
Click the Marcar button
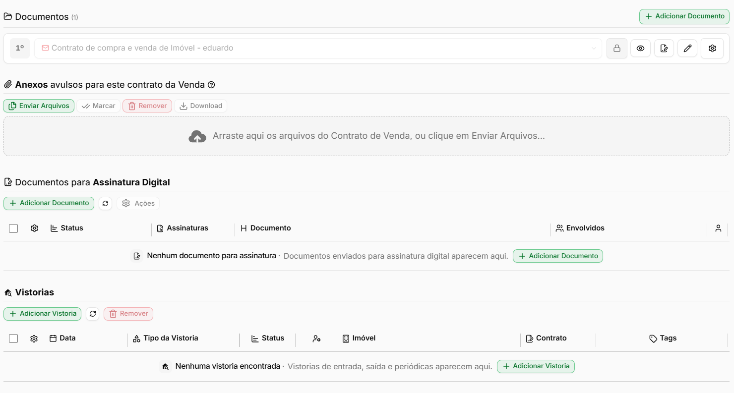tap(99, 106)
